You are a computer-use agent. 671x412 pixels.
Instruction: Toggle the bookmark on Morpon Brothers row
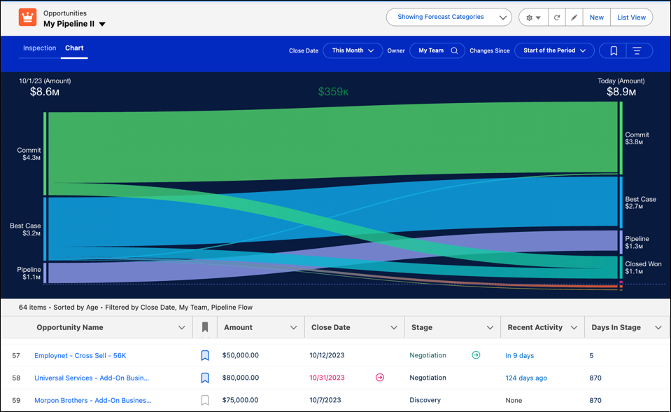click(204, 400)
